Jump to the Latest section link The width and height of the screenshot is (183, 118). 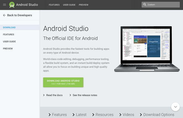81,115
